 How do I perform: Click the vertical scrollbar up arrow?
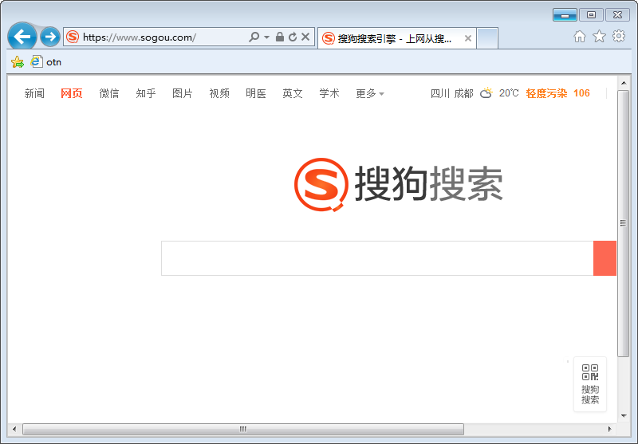pyautogui.click(x=624, y=83)
